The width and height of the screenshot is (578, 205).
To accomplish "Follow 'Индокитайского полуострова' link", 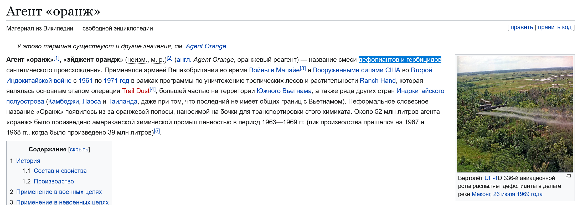I will click(420, 91).
